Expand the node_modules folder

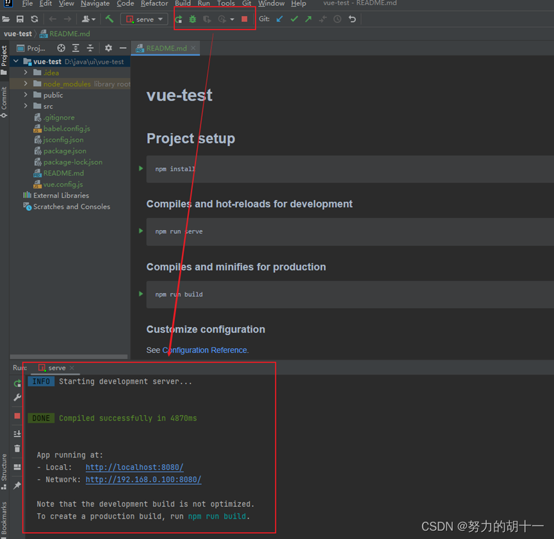point(26,84)
